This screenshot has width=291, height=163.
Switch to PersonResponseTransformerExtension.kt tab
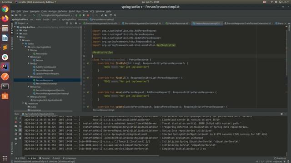click(x=247, y=24)
